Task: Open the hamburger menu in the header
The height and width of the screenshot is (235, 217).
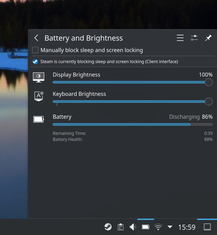Action: tap(180, 38)
